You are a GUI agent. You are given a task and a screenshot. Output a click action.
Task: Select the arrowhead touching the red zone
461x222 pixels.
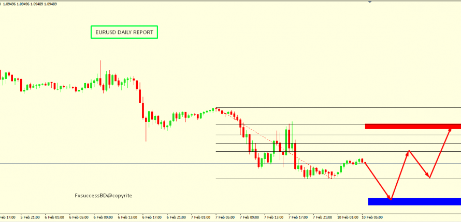point(449,131)
